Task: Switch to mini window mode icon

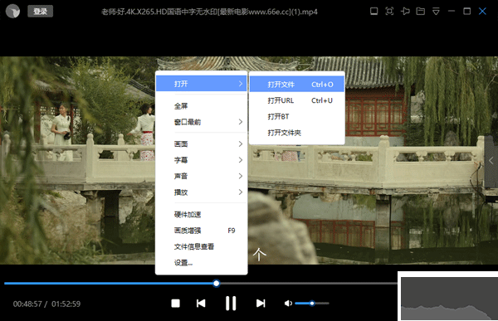Action: (373, 12)
